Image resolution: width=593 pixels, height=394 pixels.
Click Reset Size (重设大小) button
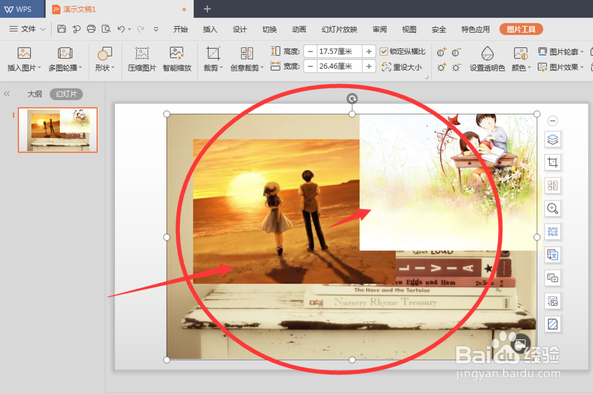401,67
